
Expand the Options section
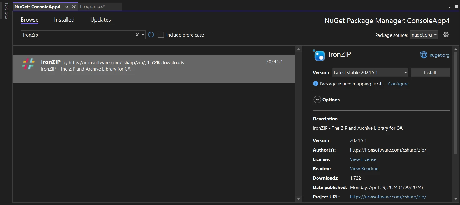(317, 100)
